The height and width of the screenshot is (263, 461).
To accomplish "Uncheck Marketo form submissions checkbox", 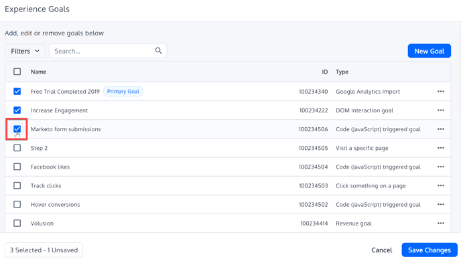I will click(x=17, y=129).
